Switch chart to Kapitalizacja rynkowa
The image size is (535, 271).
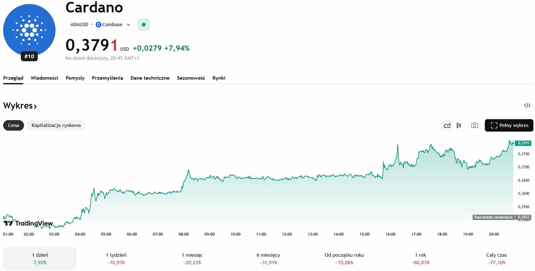coord(56,125)
